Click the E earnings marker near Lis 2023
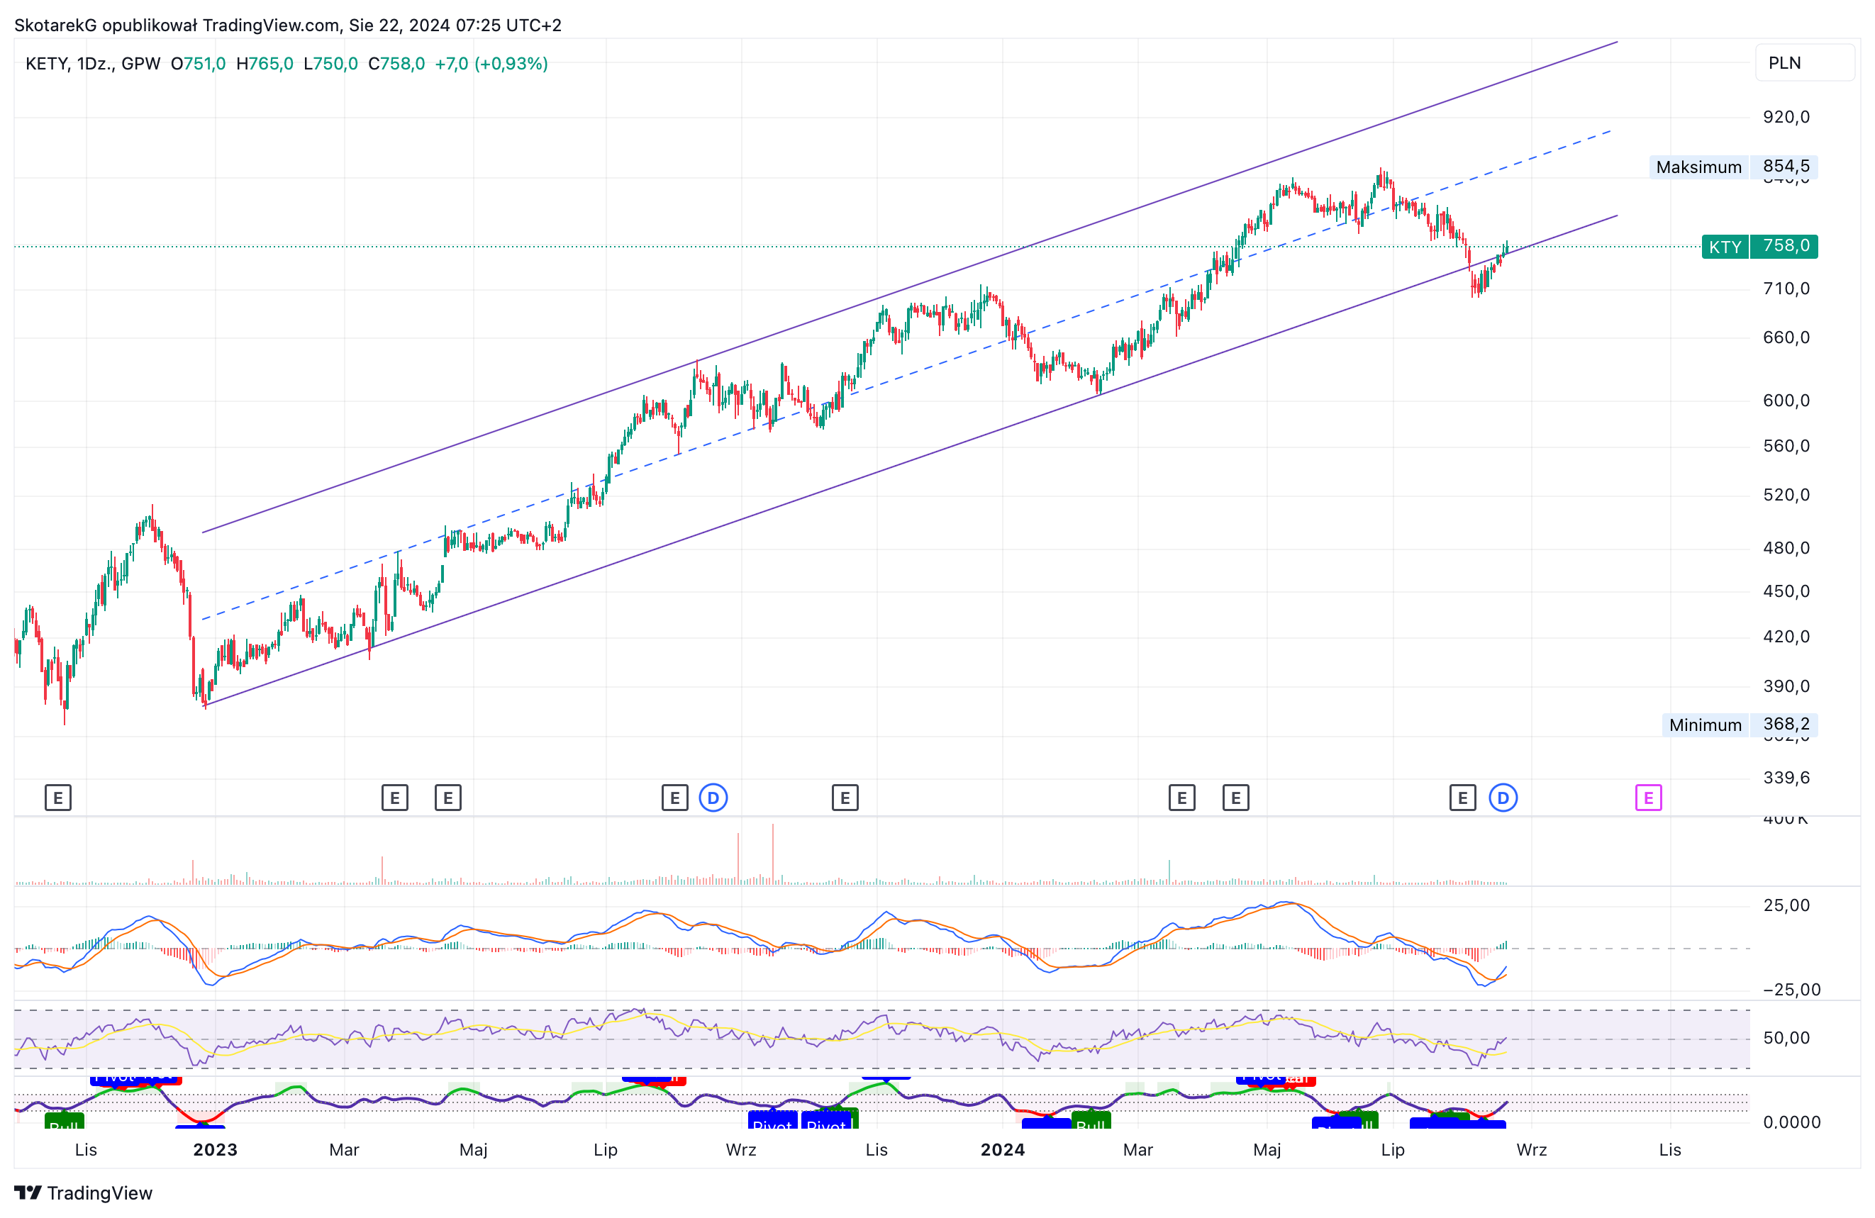Image resolution: width=1875 pixels, height=1218 pixels. coord(845,798)
